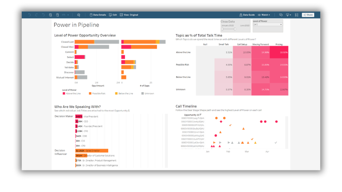Click the Share button

(x=308, y=15)
